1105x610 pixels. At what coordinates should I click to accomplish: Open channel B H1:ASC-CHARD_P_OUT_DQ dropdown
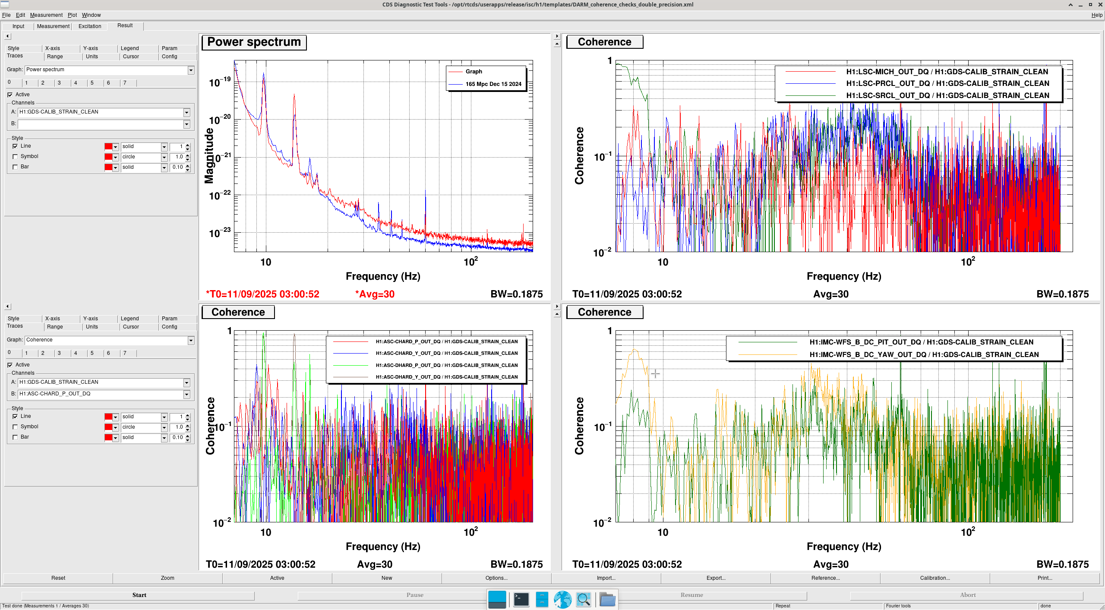(x=186, y=394)
